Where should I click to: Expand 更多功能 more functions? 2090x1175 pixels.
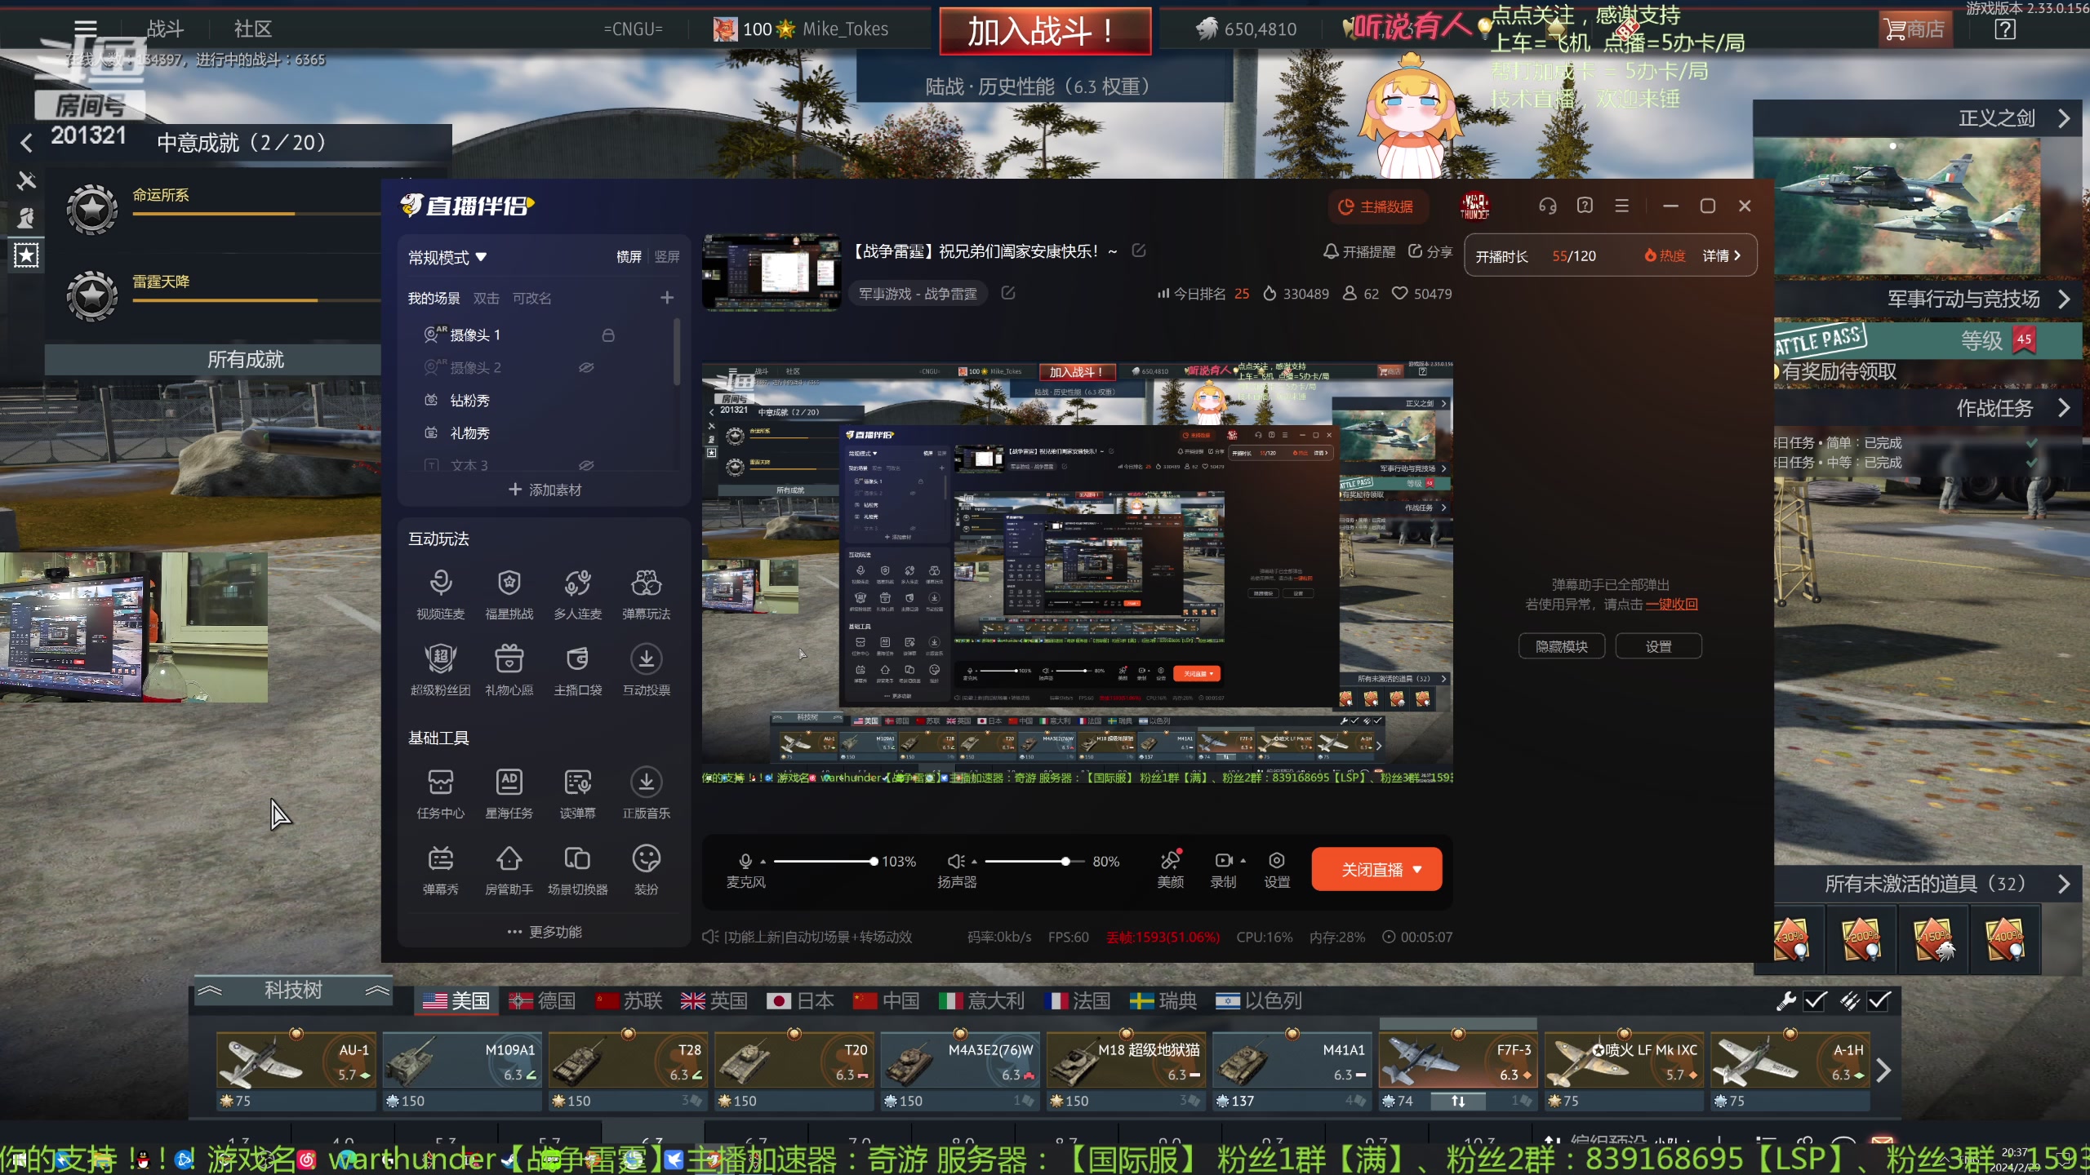click(x=545, y=932)
